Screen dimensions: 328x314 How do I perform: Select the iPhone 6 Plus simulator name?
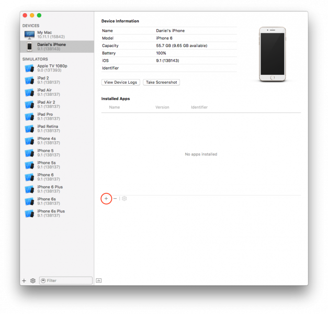tap(50, 187)
